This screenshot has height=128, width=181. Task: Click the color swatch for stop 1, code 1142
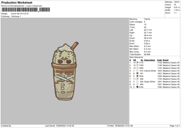[137, 62]
